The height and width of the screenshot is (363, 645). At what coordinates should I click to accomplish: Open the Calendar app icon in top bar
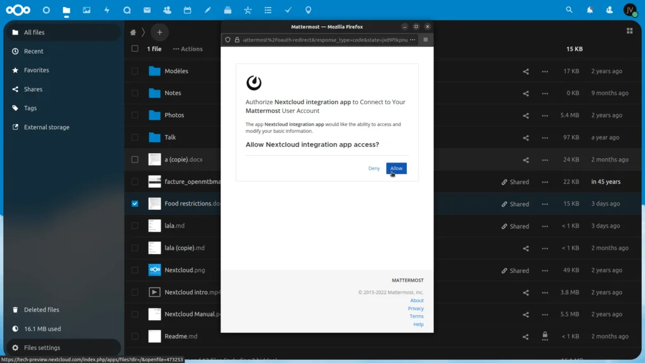187,10
